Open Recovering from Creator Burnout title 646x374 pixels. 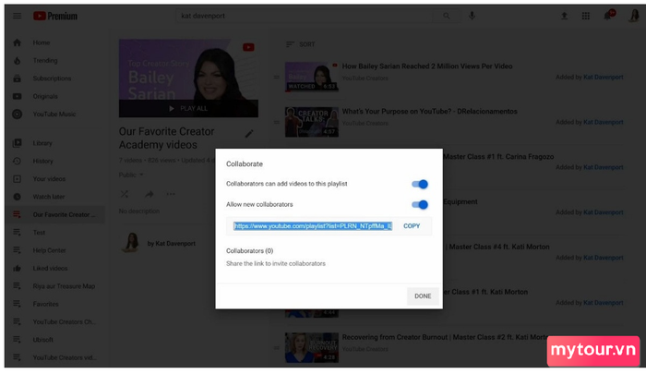(445, 337)
